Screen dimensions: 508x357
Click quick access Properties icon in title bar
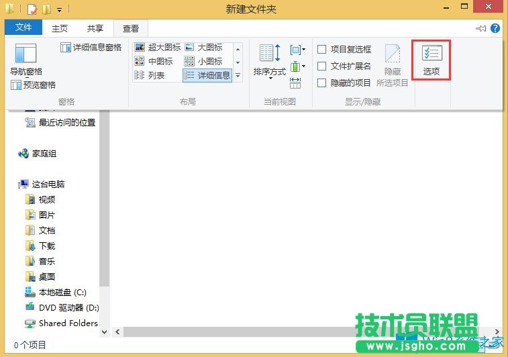point(32,9)
